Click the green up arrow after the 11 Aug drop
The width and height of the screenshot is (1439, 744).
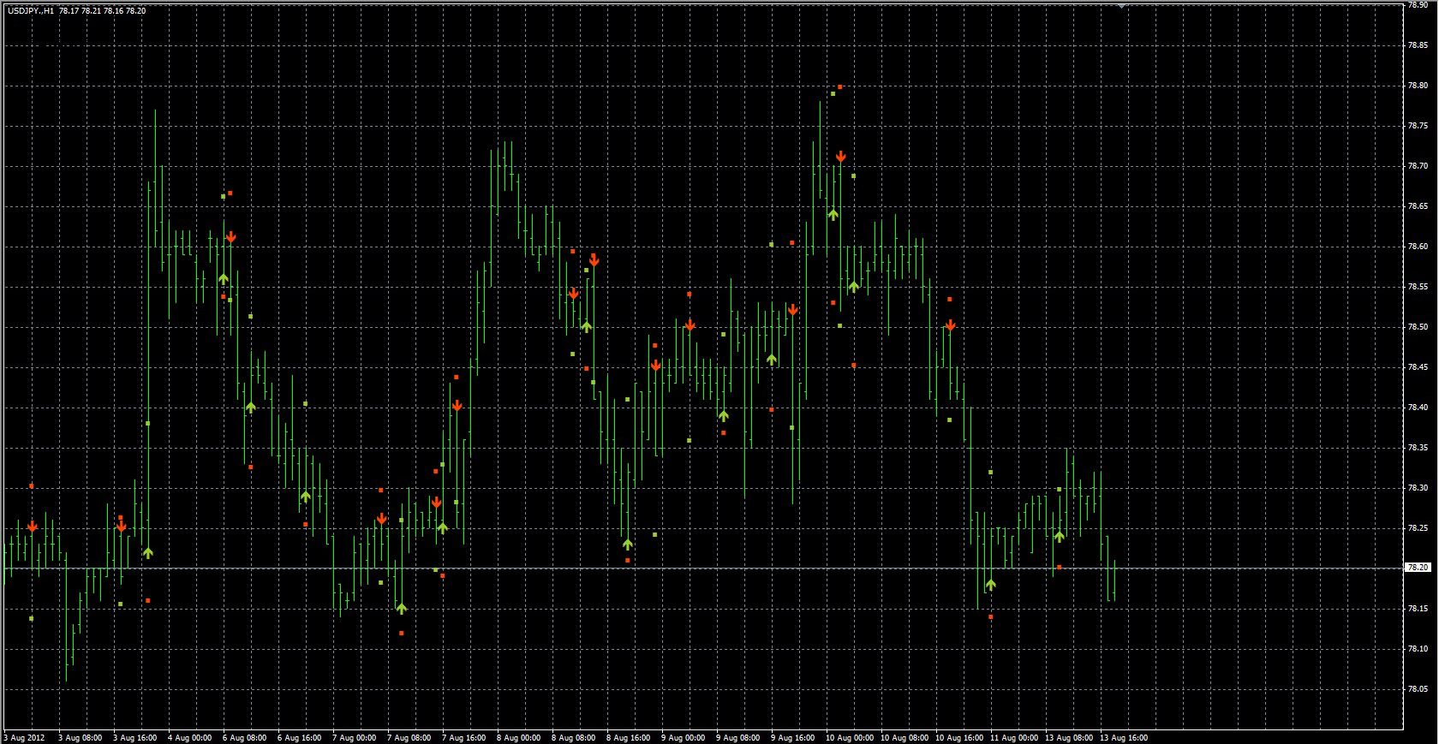point(991,585)
